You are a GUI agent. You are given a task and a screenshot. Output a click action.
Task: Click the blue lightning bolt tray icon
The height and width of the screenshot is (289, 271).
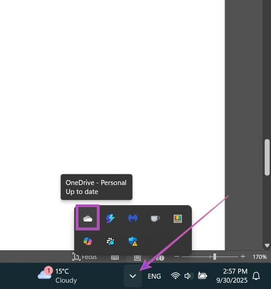pyautogui.click(x=110, y=218)
